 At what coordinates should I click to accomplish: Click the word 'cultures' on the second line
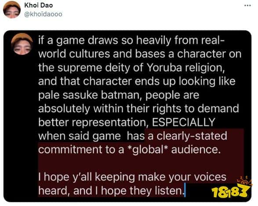pyautogui.click(x=90, y=54)
